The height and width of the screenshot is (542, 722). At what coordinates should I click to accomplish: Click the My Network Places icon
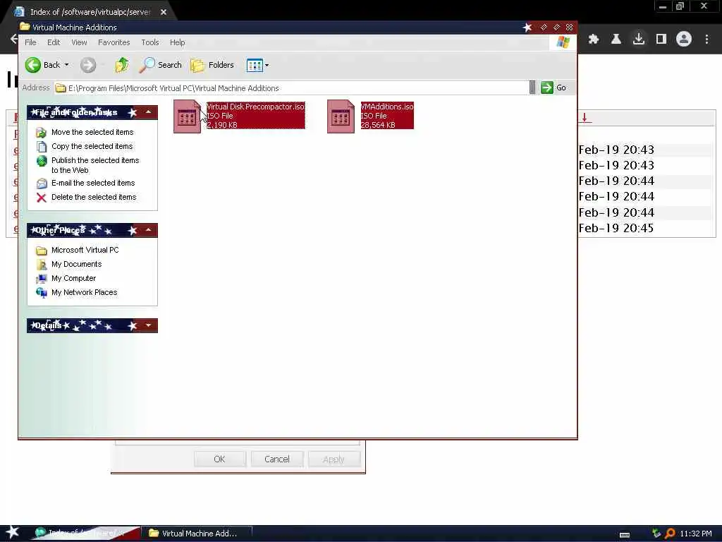[42, 293]
